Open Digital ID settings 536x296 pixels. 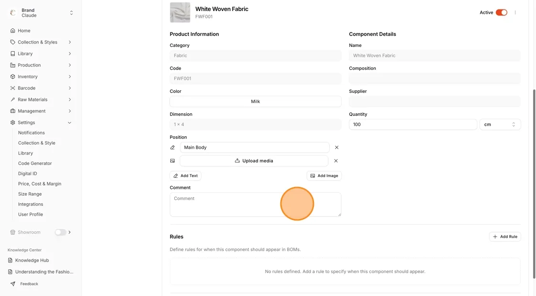pyautogui.click(x=28, y=174)
